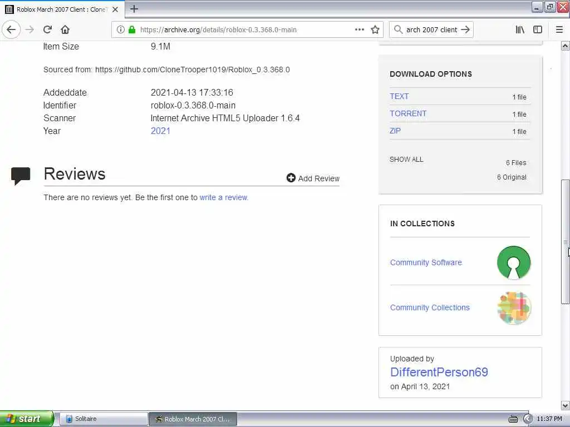Open a new tab with plus button

pyautogui.click(x=134, y=9)
